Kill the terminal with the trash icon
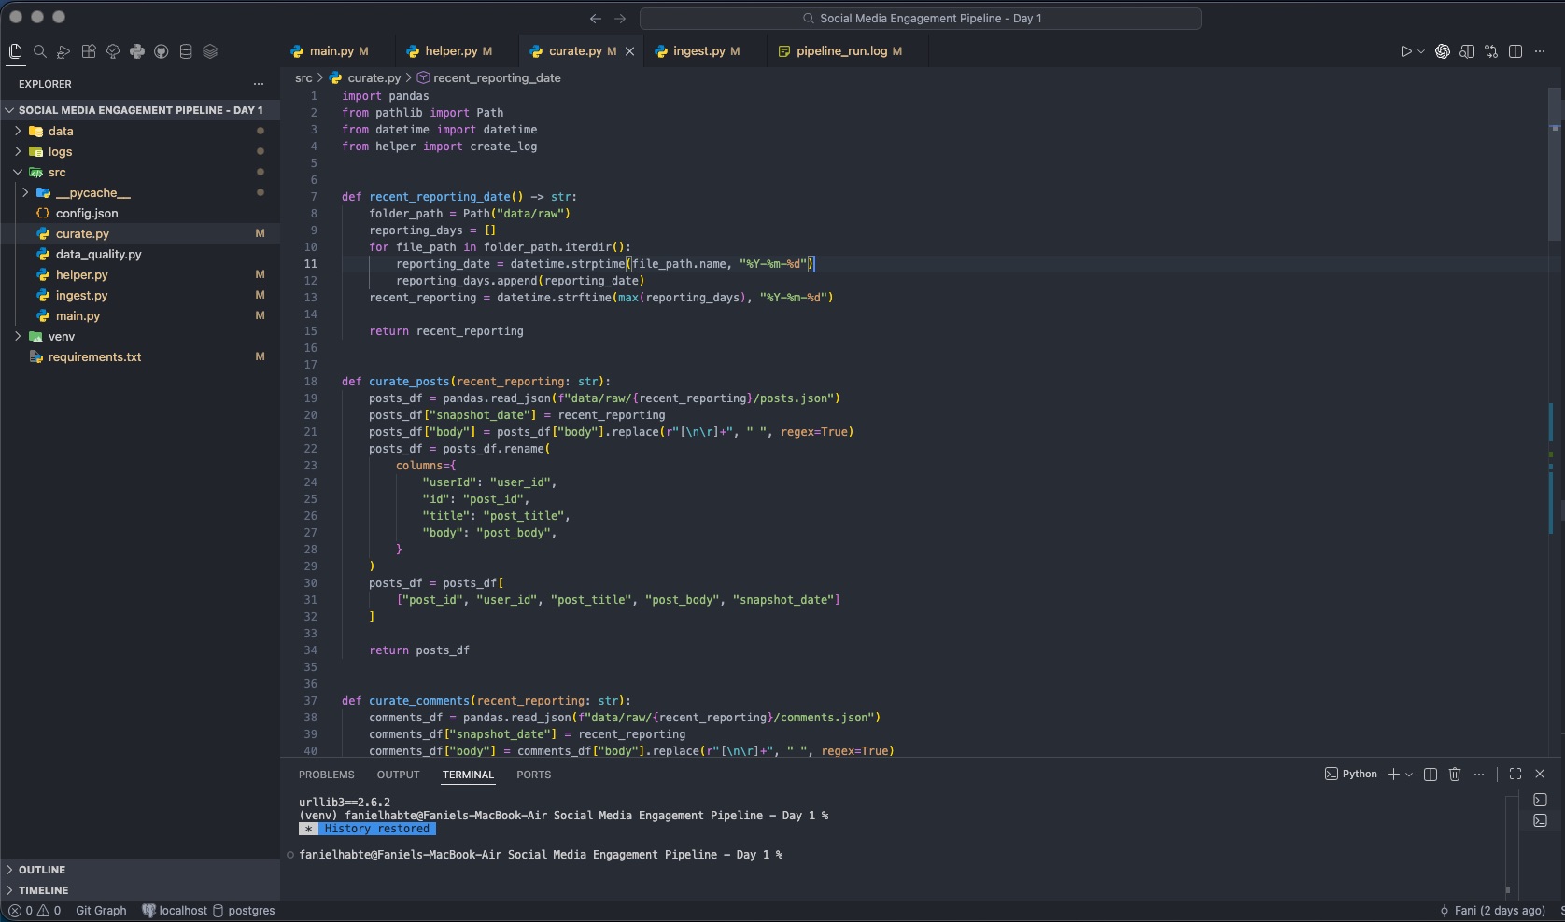Image resolution: width=1565 pixels, height=922 pixels. pos(1455,775)
